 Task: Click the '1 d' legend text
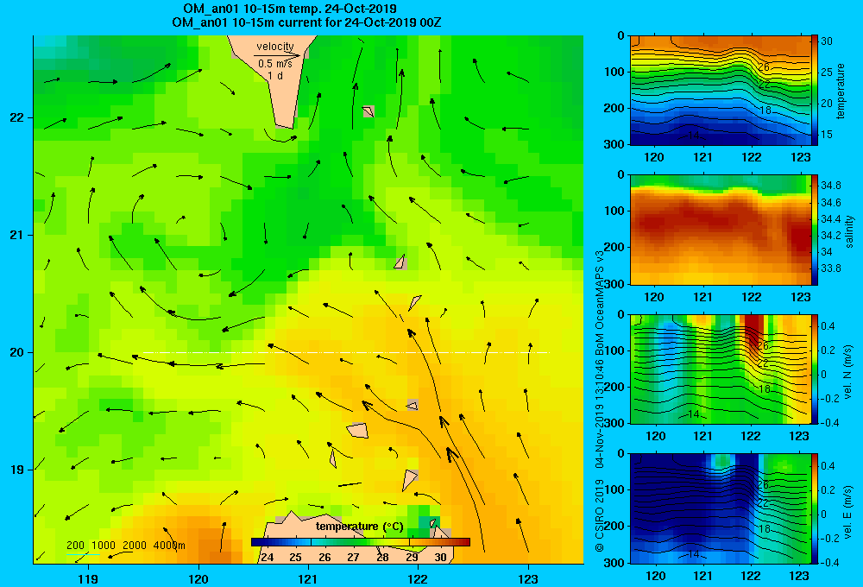(275, 75)
